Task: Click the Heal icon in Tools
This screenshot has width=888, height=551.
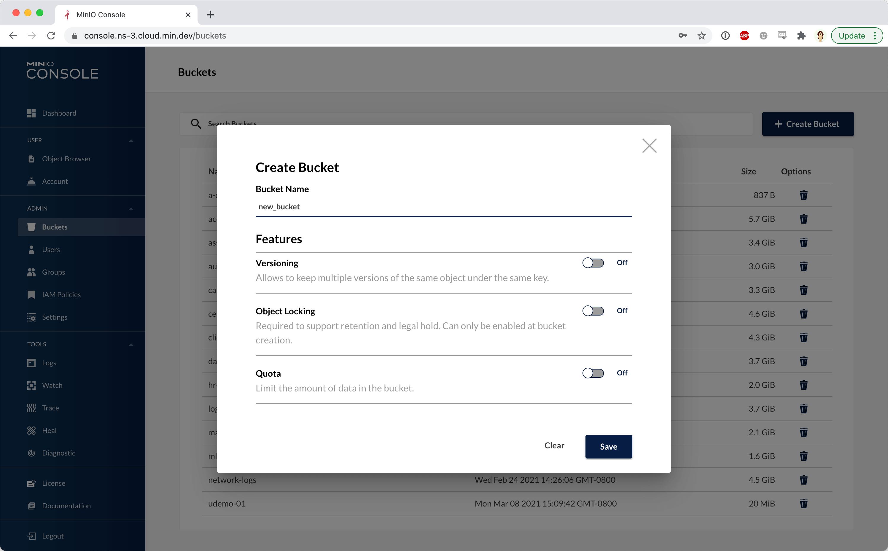Action: pyautogui.click(x=31, y=430)
